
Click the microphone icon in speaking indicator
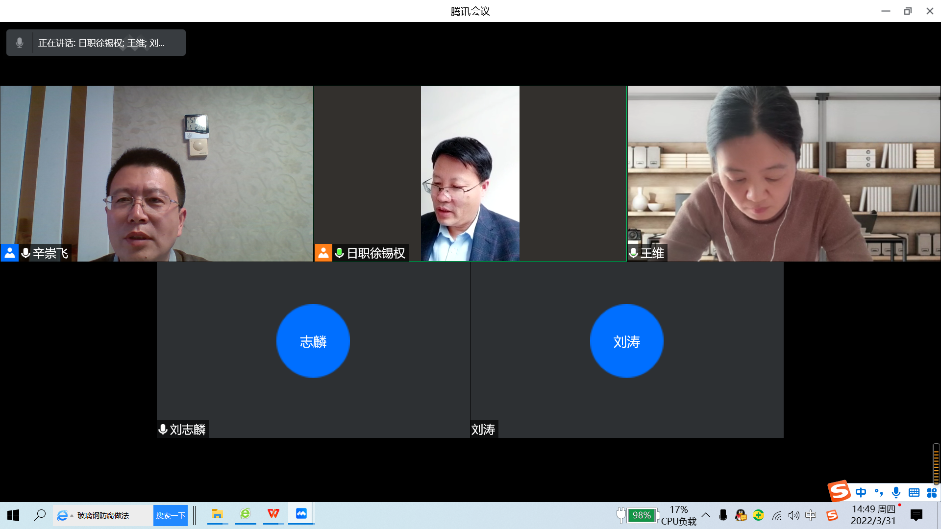(x=20, y=43)
